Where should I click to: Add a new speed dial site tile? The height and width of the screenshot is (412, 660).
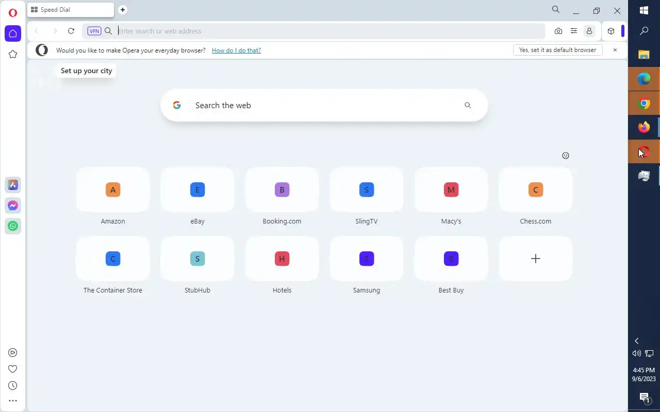[536, 259]
